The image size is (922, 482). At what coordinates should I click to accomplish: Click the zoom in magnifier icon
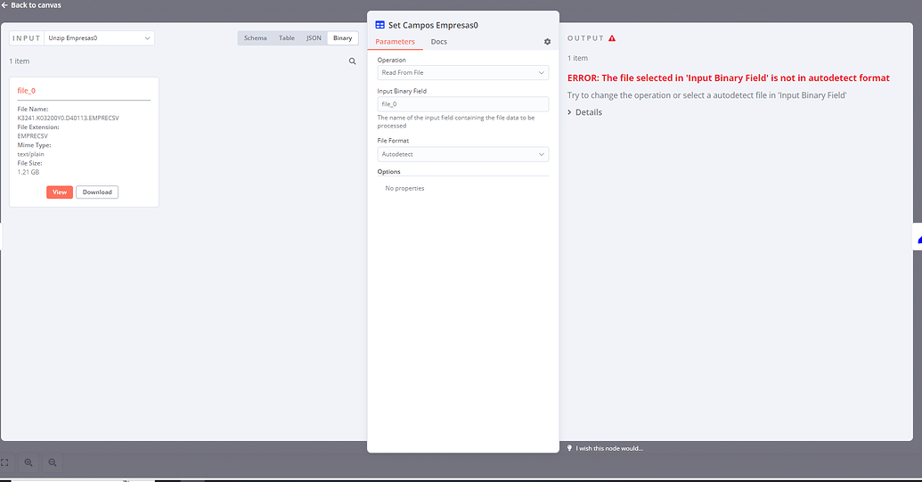[29, 462]
